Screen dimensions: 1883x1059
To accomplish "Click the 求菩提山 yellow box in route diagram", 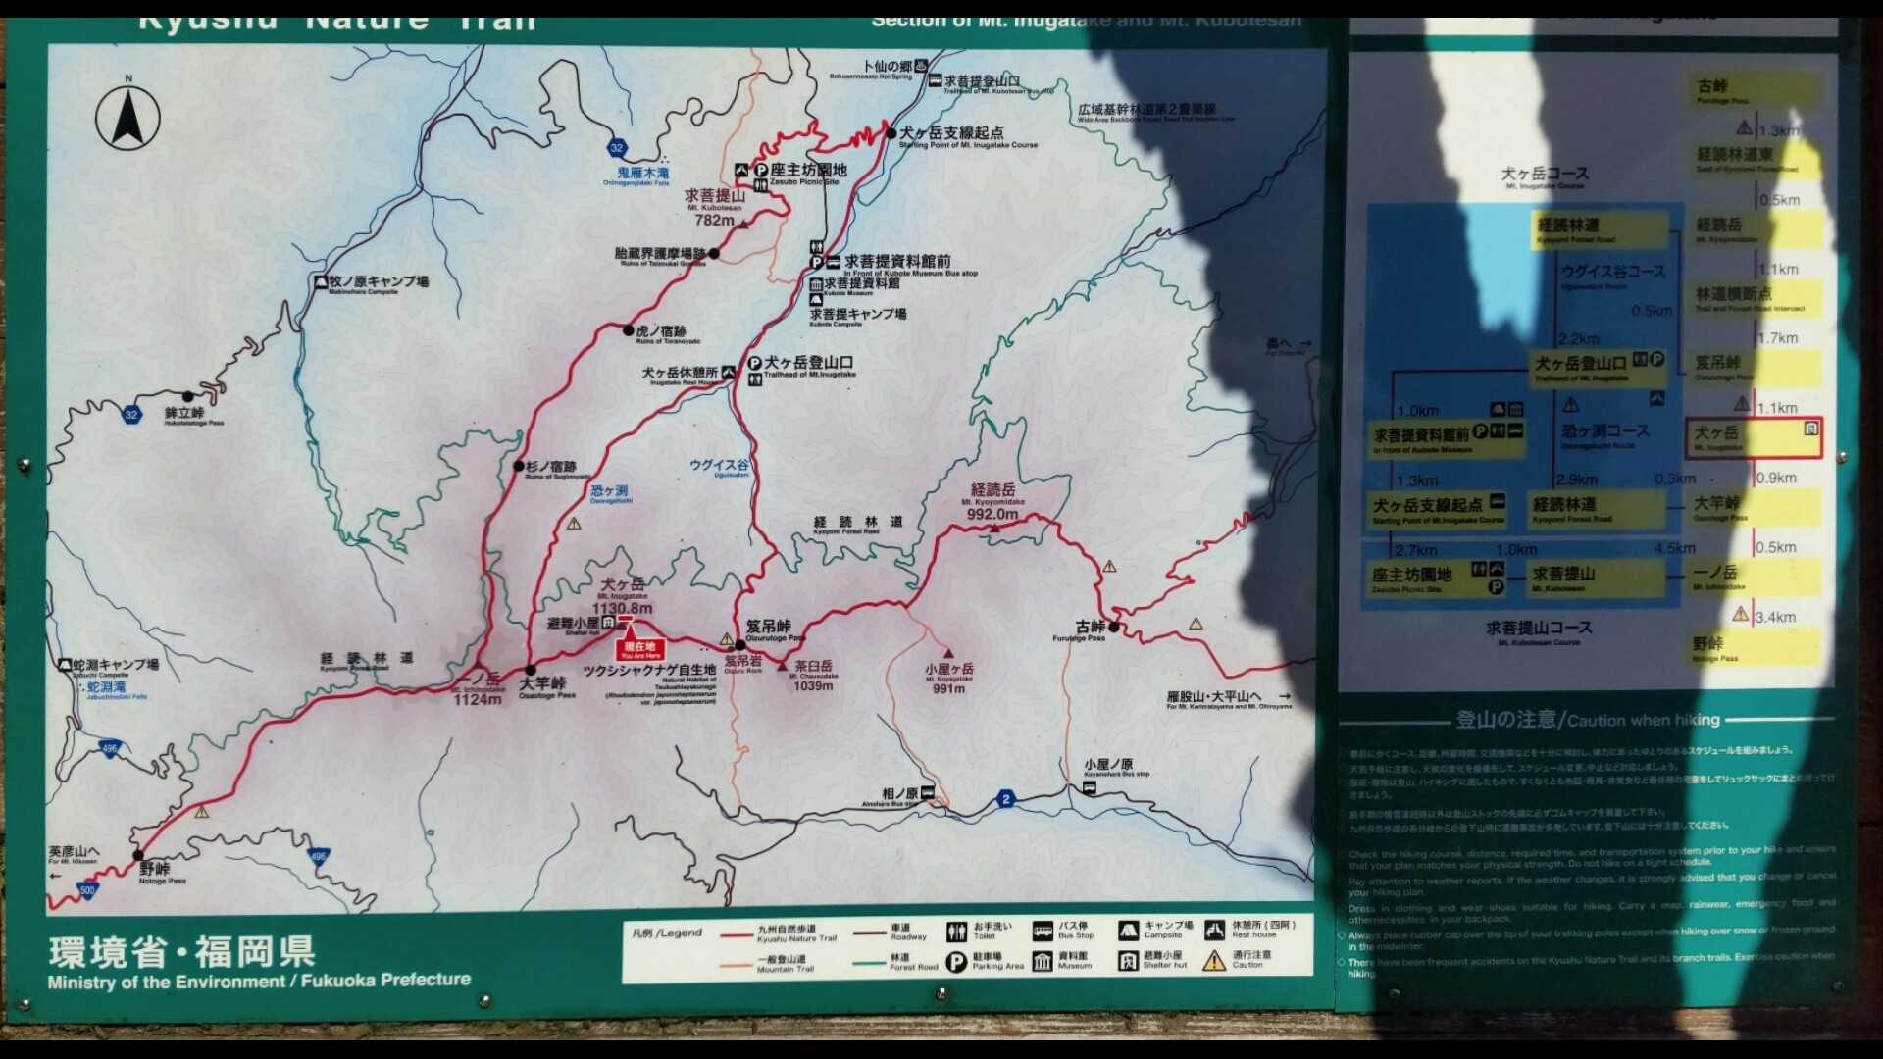I will click(1597, 579).
